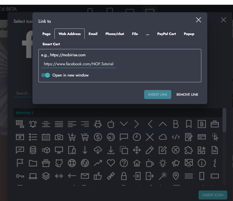Viewport: 233px width, 201px height.
Task: Pick the globe icon
Action: tap(72, 163)
